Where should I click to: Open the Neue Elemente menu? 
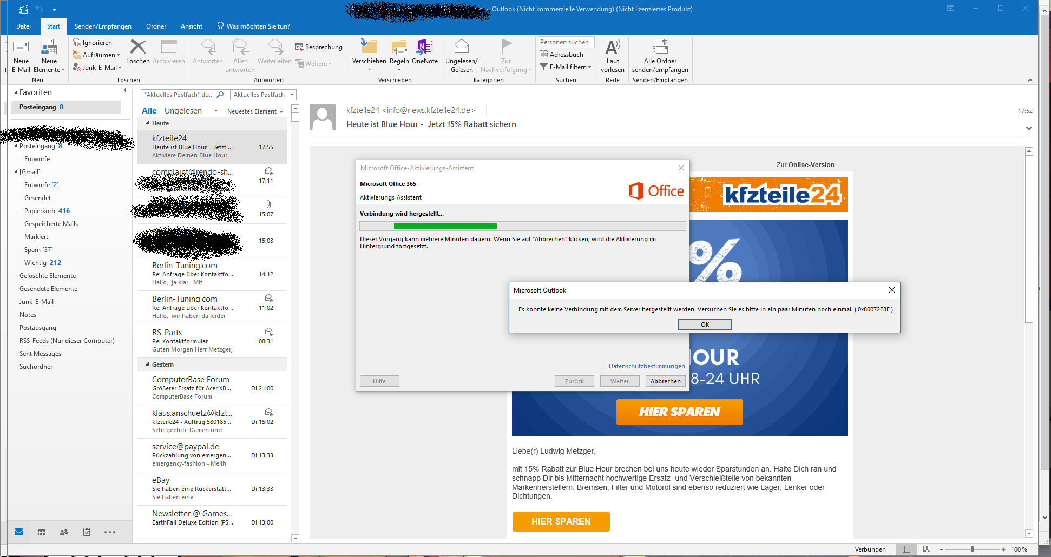49,56
